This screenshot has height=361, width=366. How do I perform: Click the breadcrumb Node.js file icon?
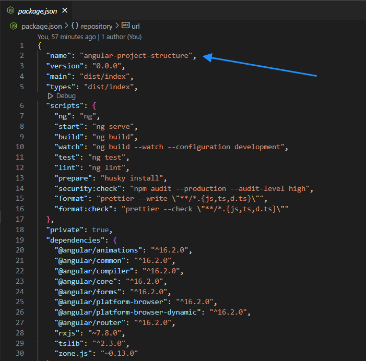[14, 26]
